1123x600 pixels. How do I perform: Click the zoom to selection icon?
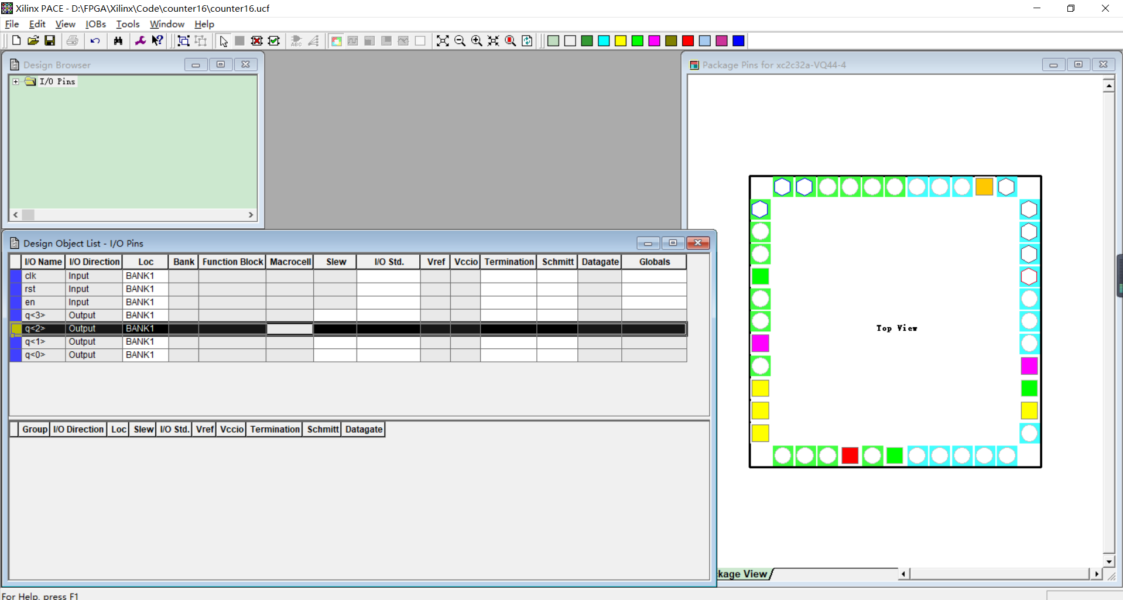(494, 40)
